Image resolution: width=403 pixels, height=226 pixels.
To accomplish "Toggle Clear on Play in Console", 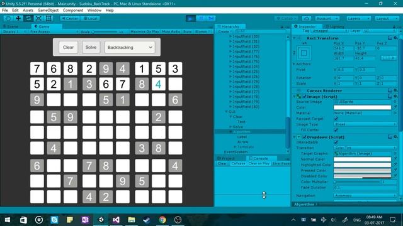I will point(259,163).
